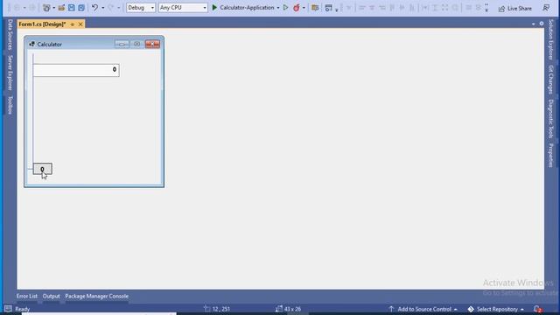Expand the Calculator-Application startup dropdown arrow

click(x=278, y=8)
